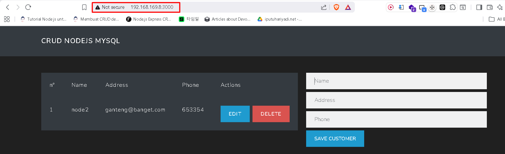The image size is (505, 154).
Task: Reload the page
Action: (28, 7)
